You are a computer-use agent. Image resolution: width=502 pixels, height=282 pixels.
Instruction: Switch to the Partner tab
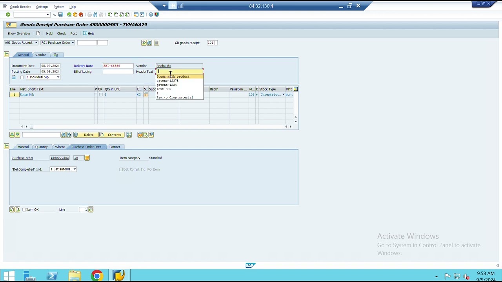click(x=115, y=147)
